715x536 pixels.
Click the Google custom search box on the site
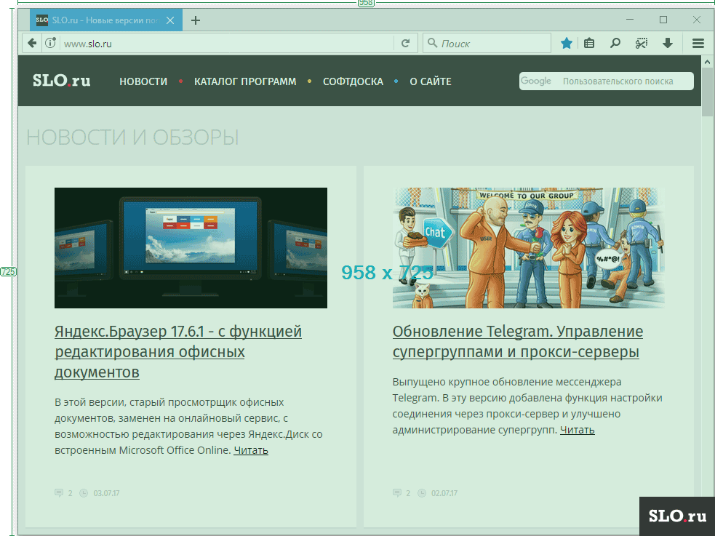(x=606, y=81)
